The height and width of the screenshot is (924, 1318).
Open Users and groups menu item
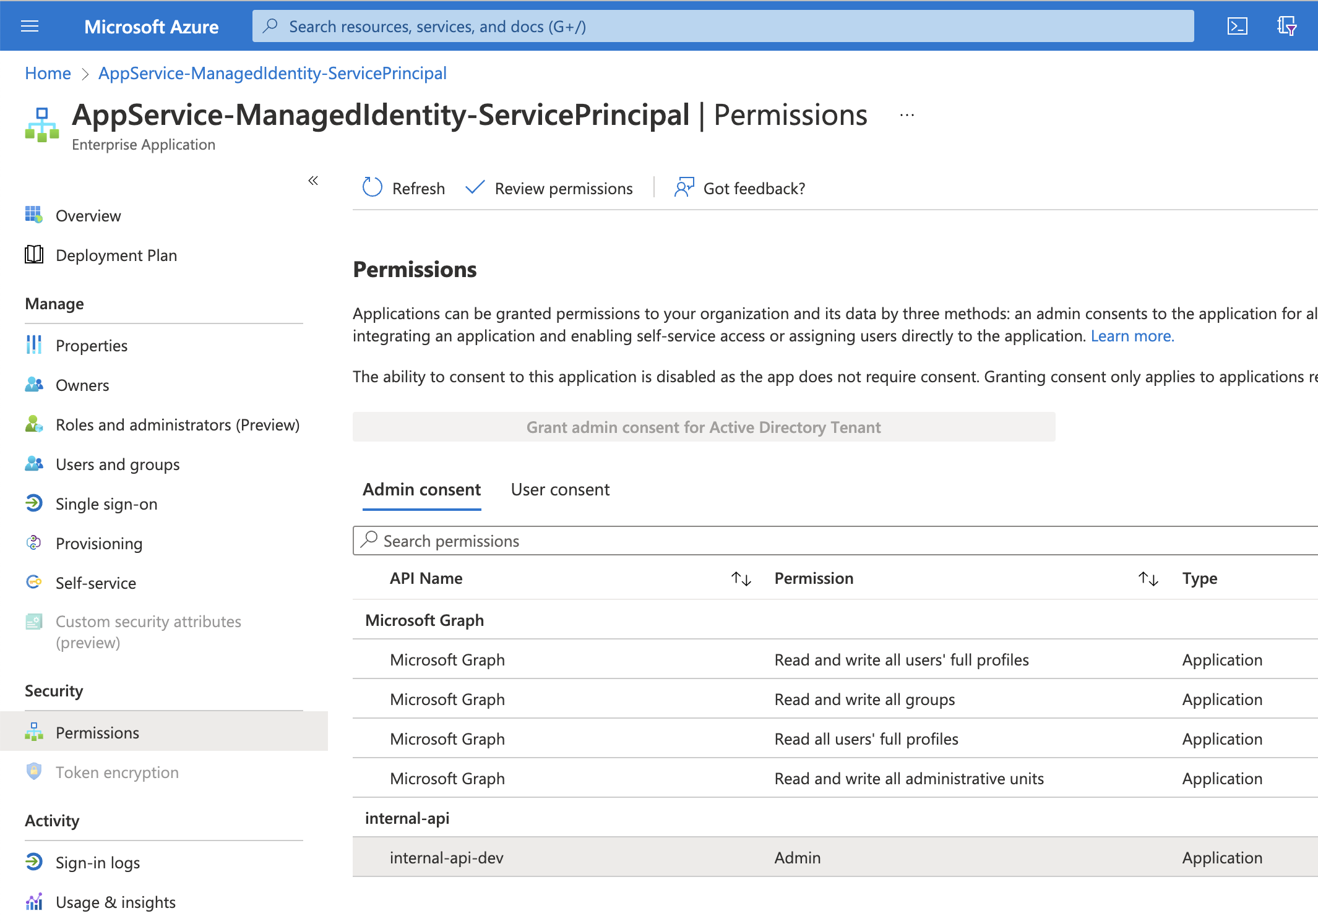tap(118, 464)
